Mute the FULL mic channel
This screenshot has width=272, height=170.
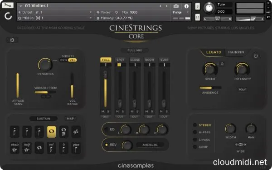[103, 111]
